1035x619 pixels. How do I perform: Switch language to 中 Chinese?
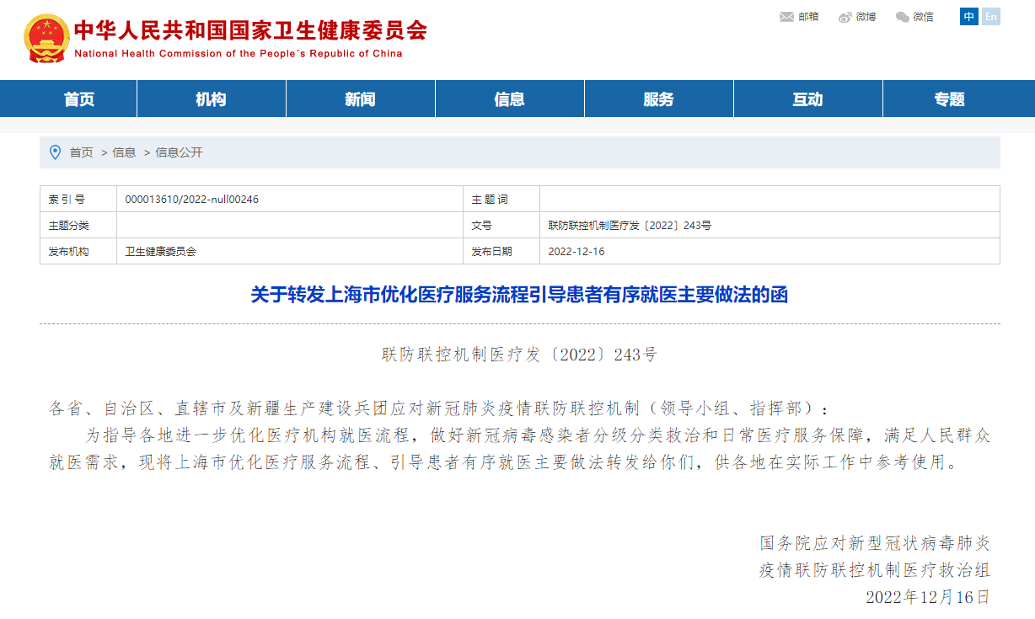pyautogui.click(x=969, y=16)
